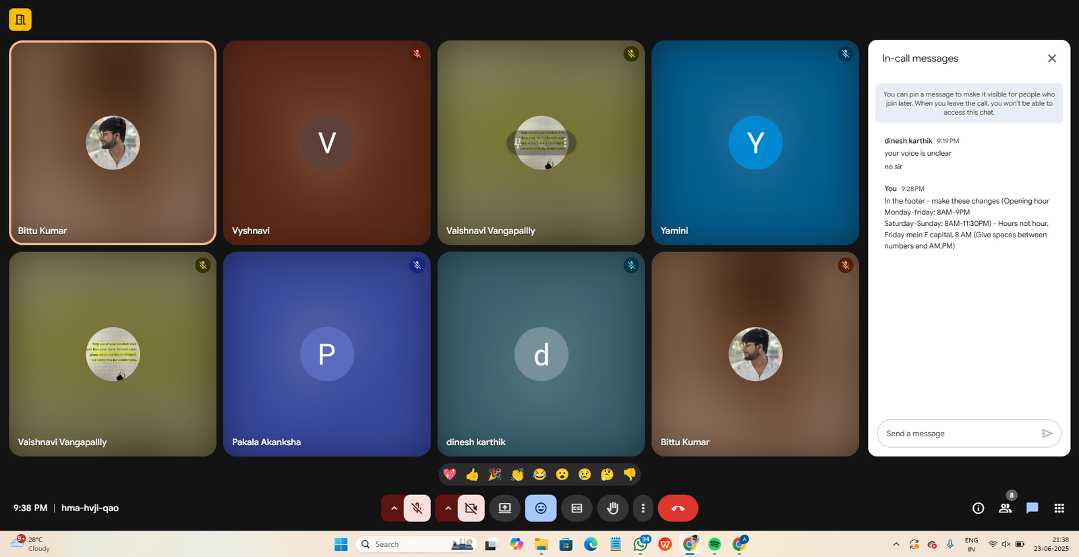The image size is (1079, 557).
Task: Send the party popper reaction
Action: (494, 475)
